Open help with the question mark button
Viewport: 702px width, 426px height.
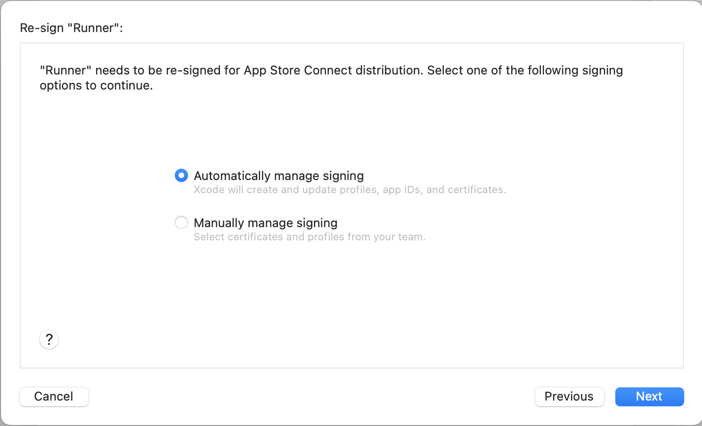point(49,339)
